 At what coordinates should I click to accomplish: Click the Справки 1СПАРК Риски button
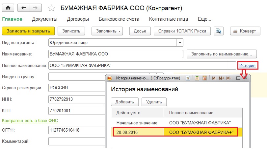click(x=182, y=31)
